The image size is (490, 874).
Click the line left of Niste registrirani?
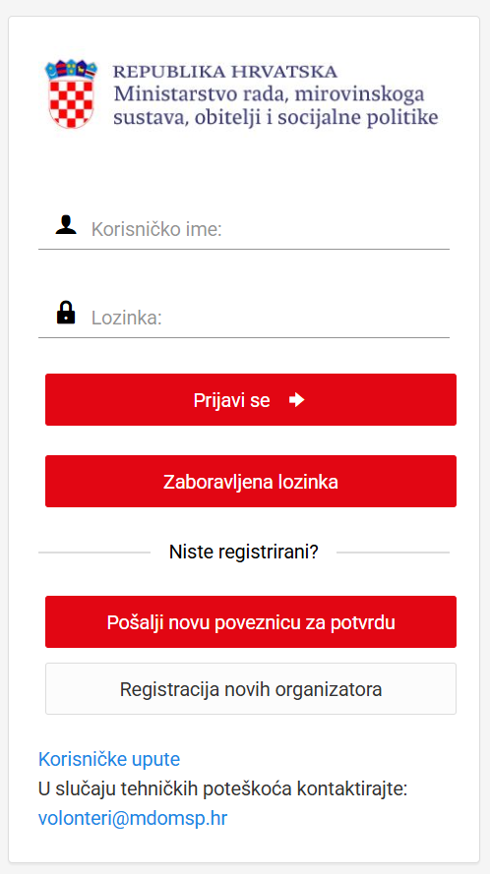click(x=94, y=553)
